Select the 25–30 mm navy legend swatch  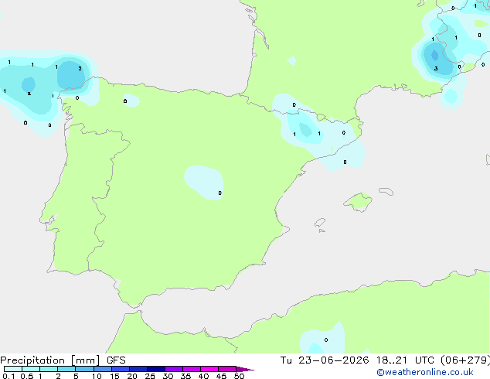[156, 369]
